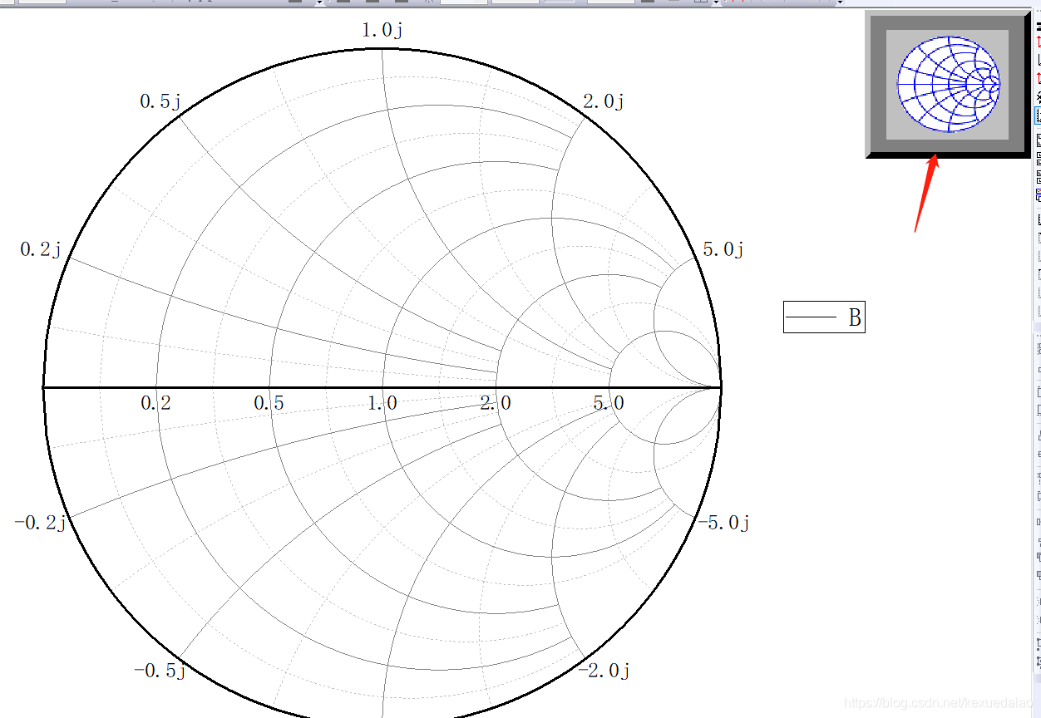1041x718 pixels.
Task: Click the Smith chart tool thumbnail
Action: [948, 85]
